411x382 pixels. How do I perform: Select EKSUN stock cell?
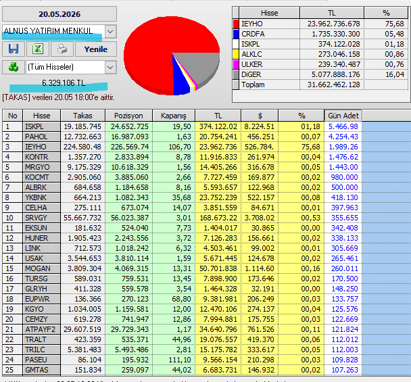coord(42,228)
